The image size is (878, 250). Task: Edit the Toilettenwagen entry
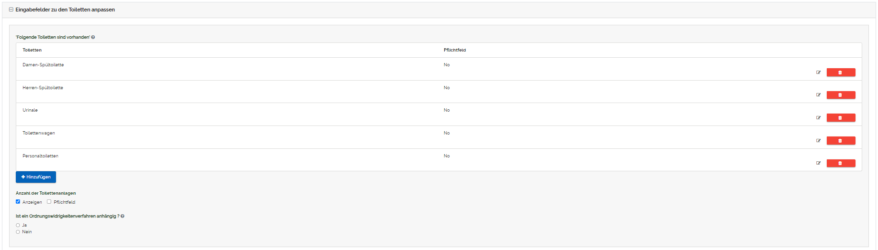[x=818, y=141]
